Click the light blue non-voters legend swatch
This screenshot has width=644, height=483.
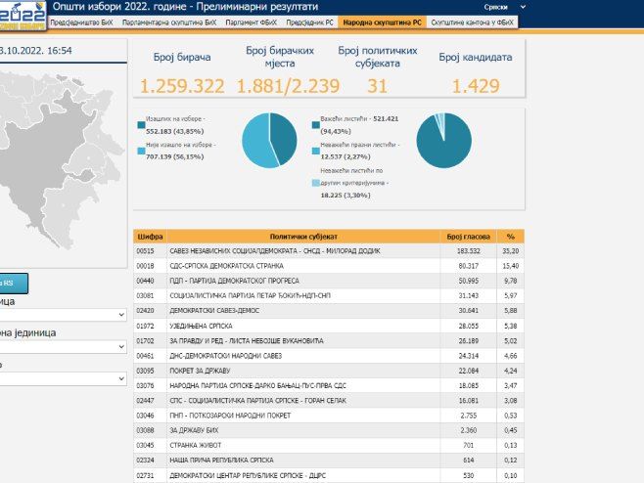pos(141,152)
